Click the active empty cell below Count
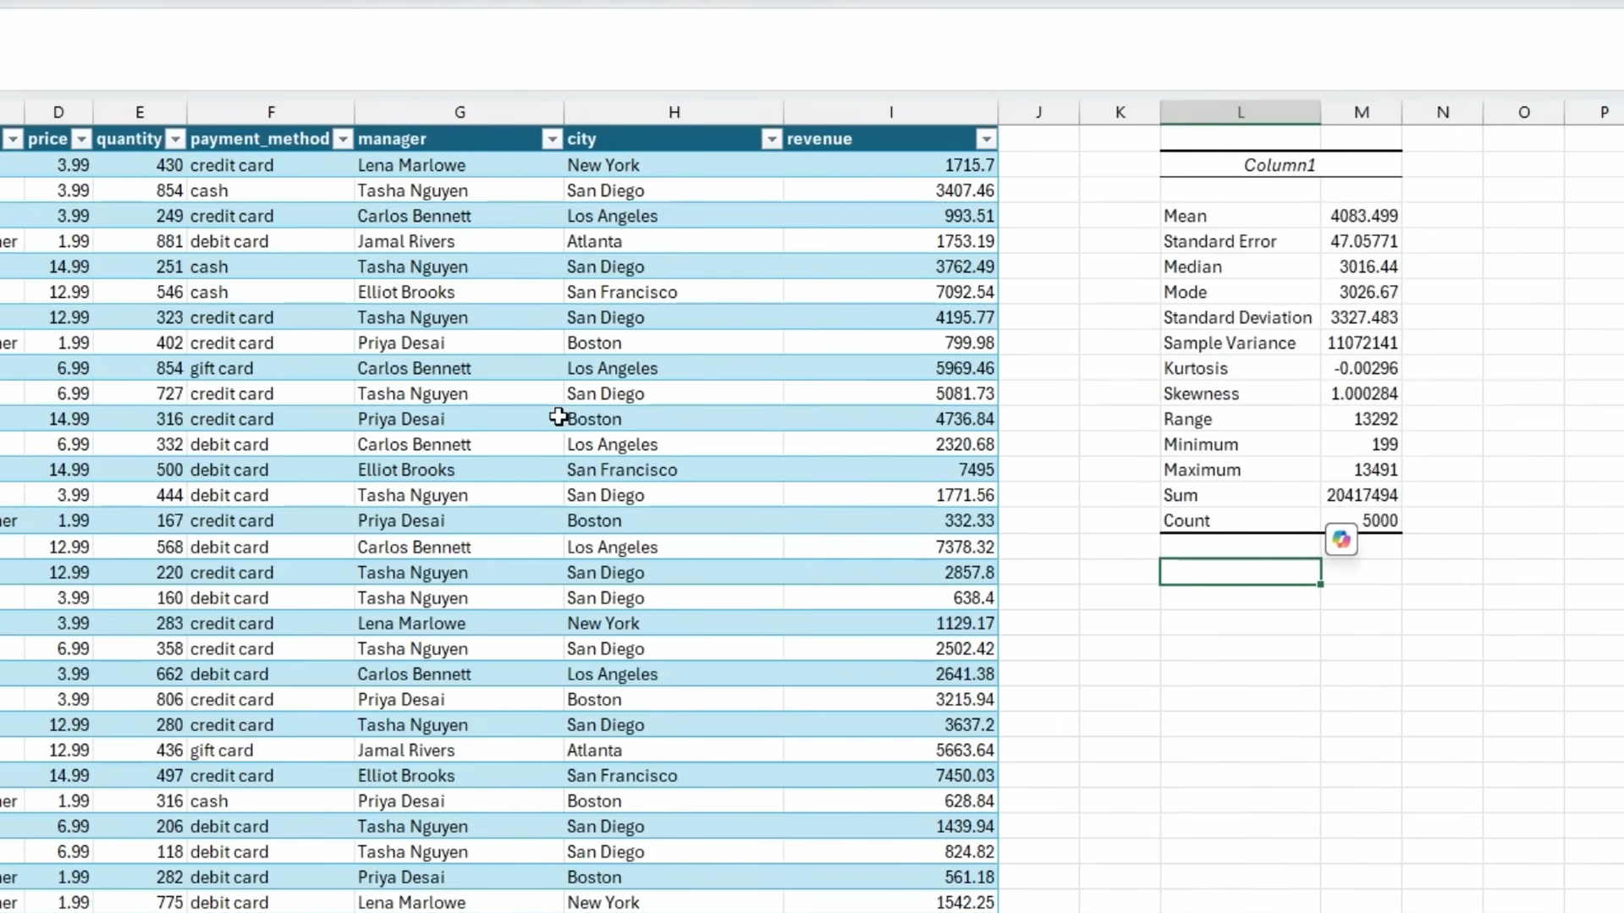Screen dimensions: 1624x913 pos(1241,572)
